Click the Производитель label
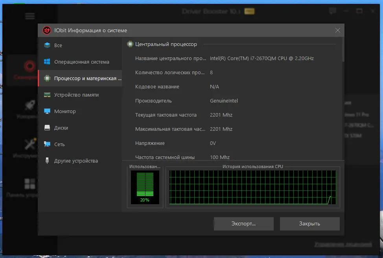This screenshot has height=258, width=383. coord(153,101)
